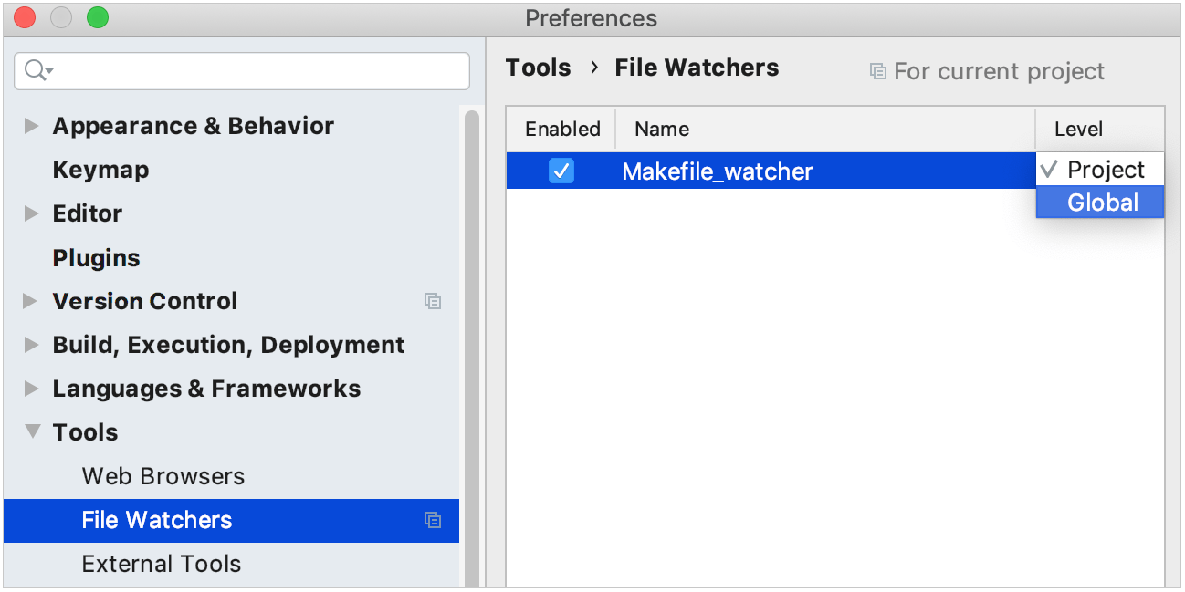Click the 'For current project' scope icon
This screenshot has width=1185, height=592.
click(876, 70)
